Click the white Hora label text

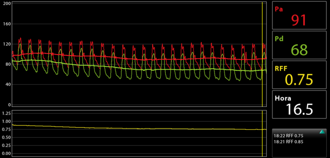[x=283, y=98]
